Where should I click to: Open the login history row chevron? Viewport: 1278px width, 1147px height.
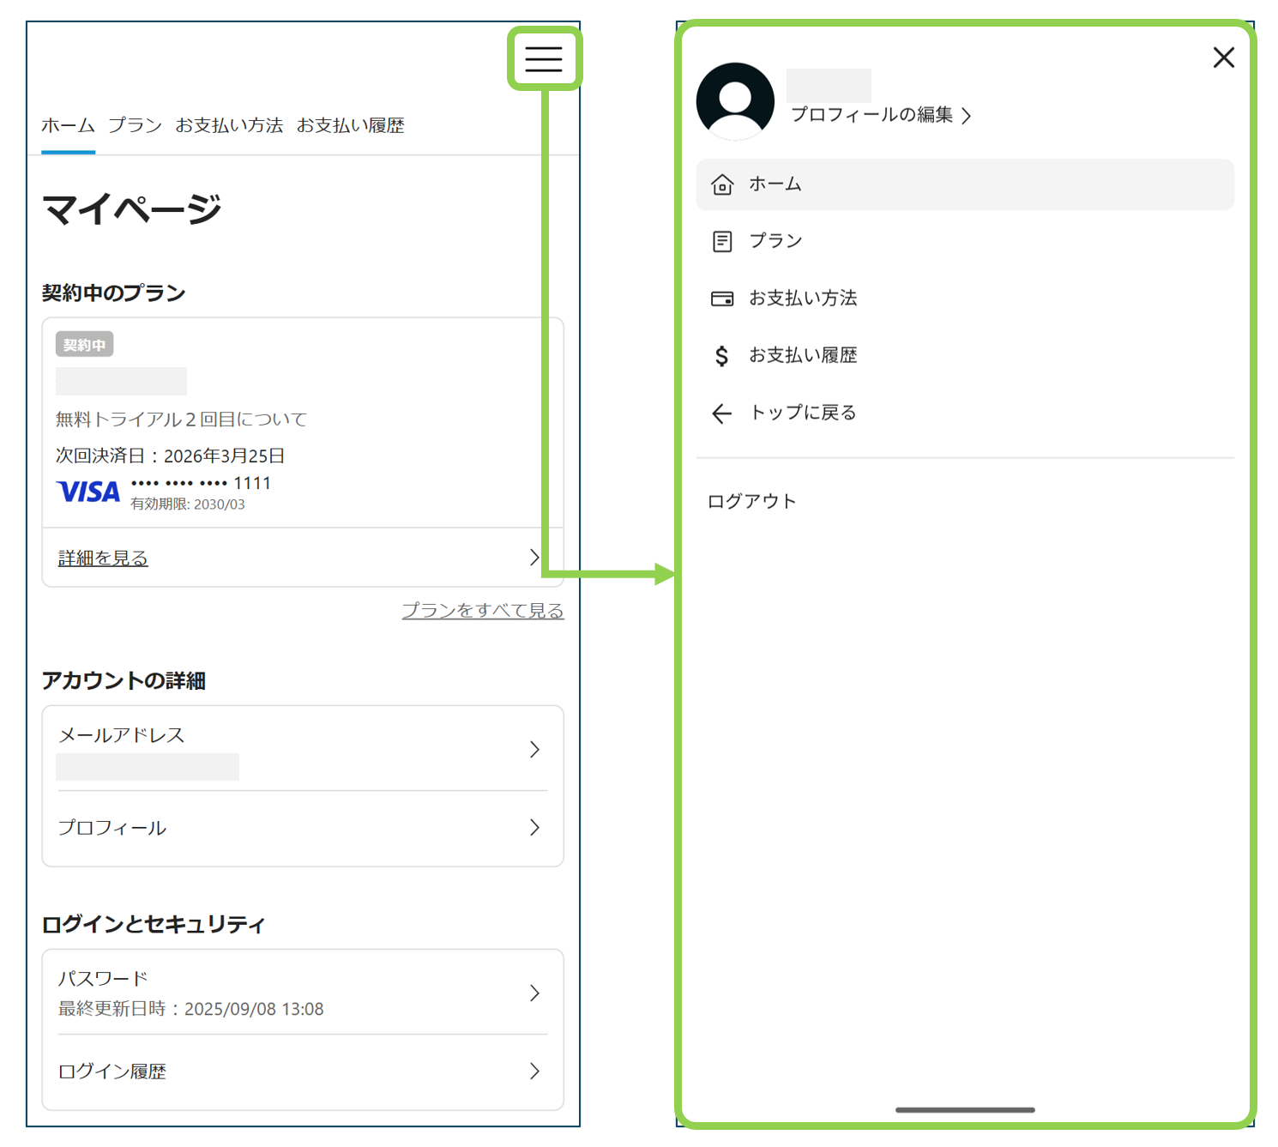tap(534, 1071)
